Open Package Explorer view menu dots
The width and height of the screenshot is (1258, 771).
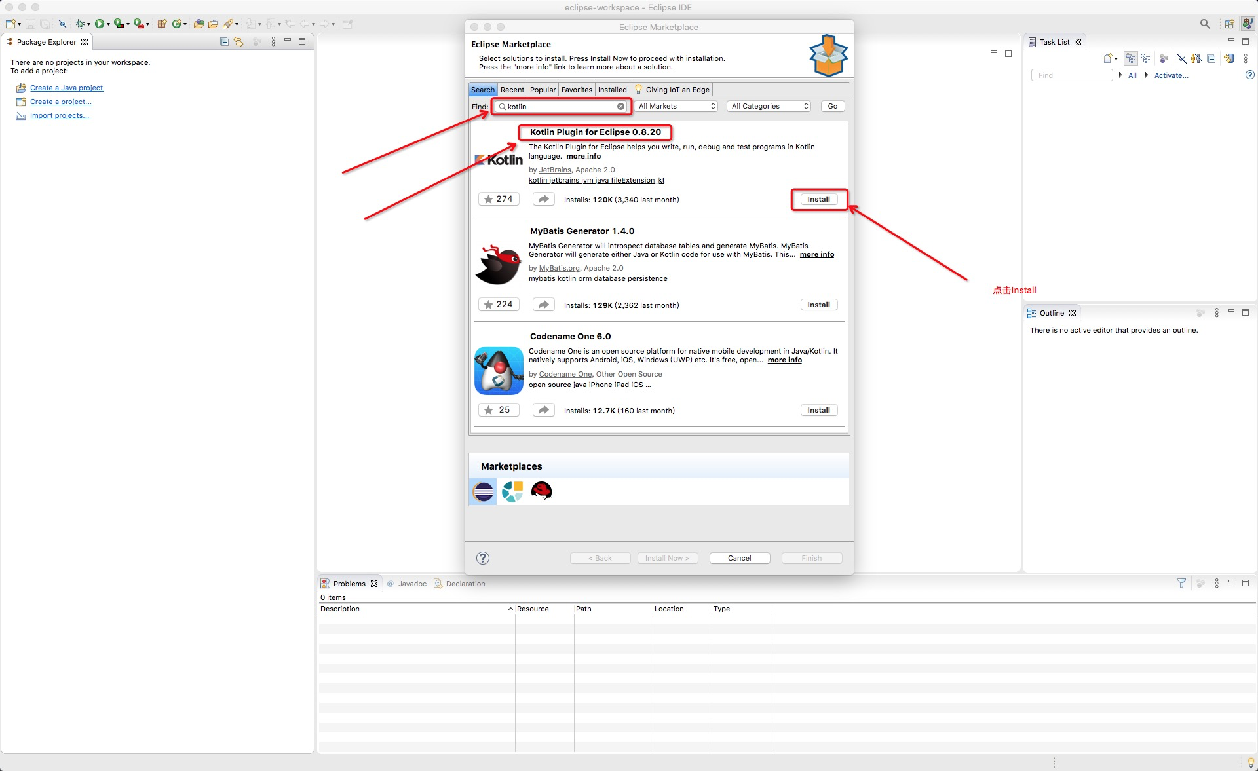point(273,41)
